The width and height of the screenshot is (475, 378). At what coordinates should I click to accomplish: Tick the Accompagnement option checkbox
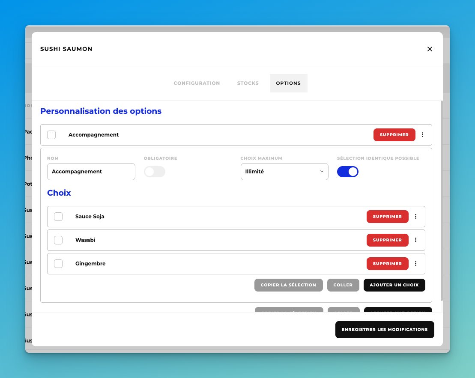tap(51, 135)
